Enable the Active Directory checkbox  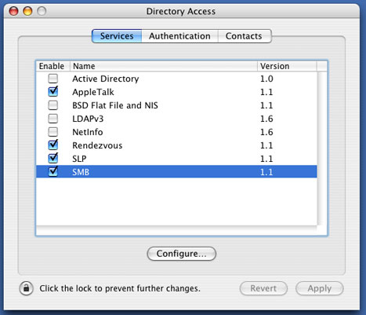point(53,79)
